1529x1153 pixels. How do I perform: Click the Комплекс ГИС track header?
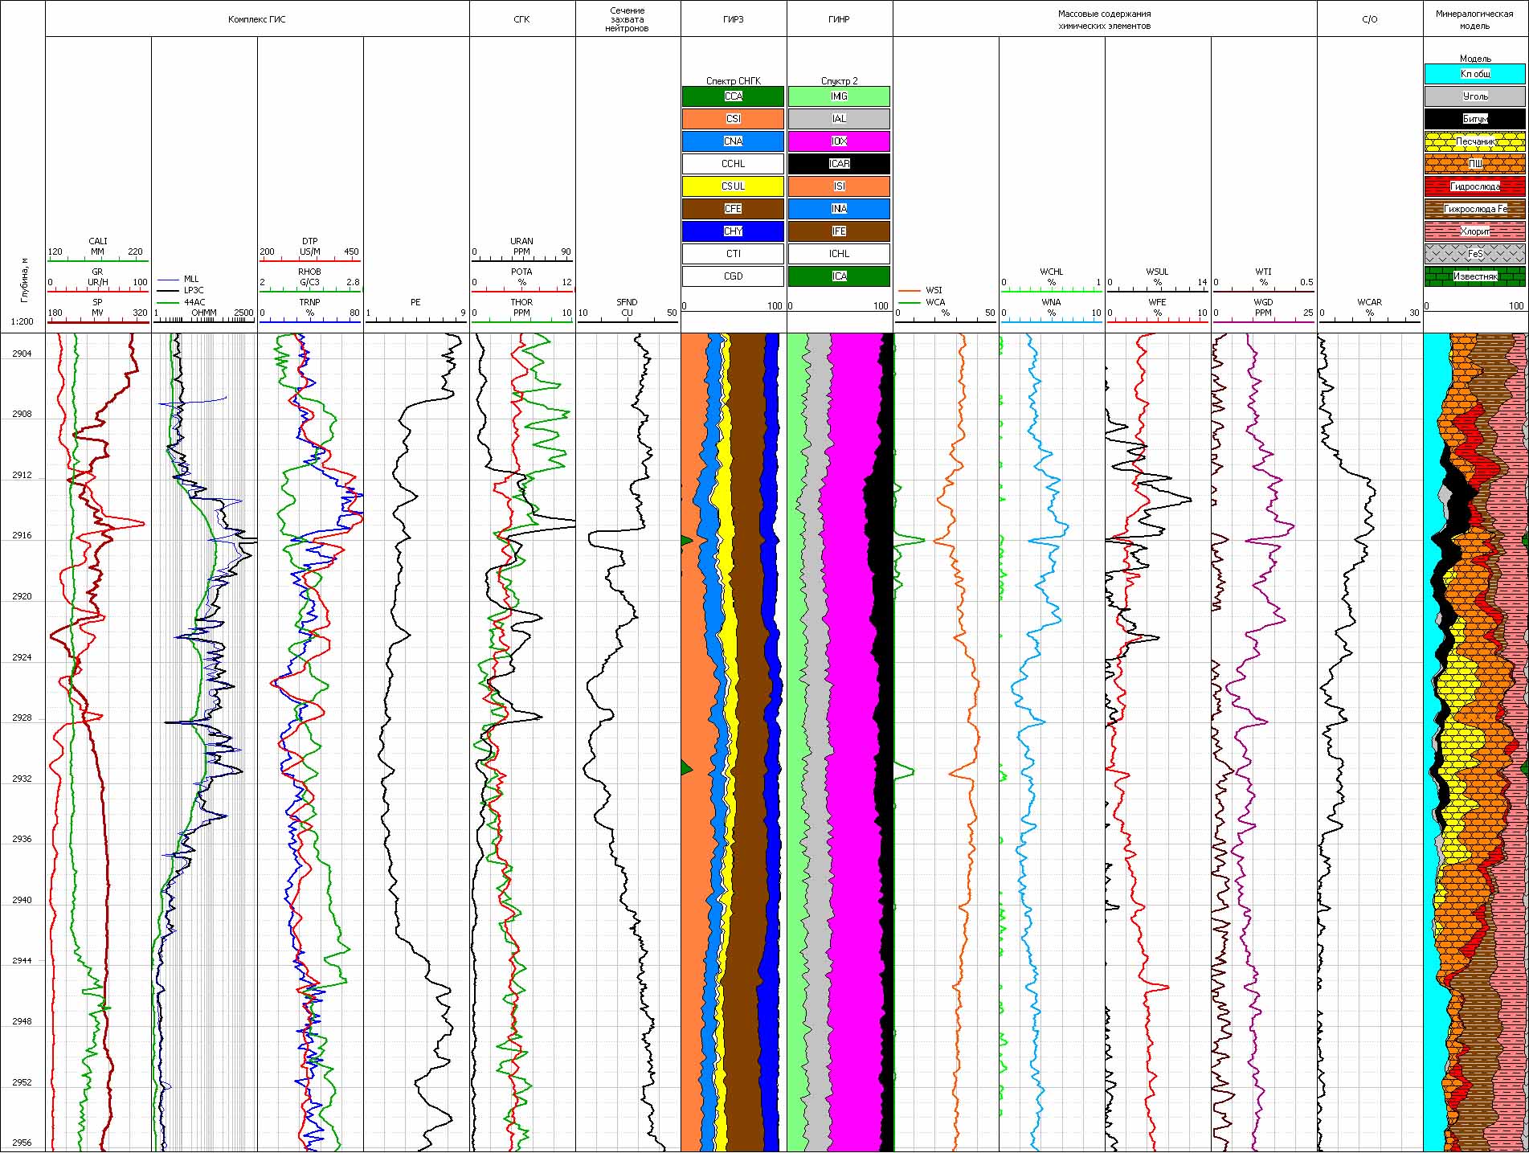tap(257, 18)
